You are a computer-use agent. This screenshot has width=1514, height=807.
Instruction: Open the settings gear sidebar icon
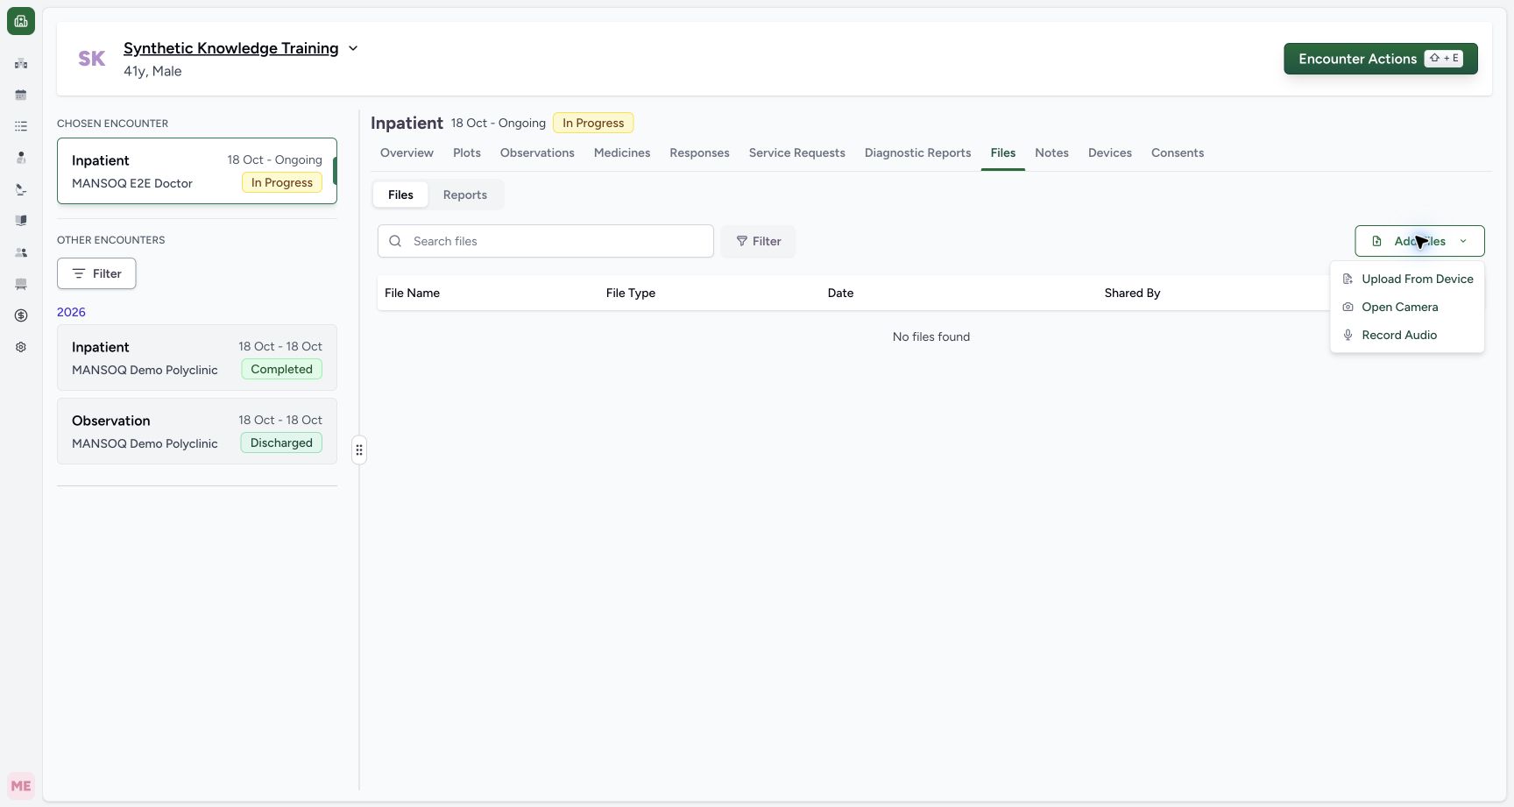21,347
